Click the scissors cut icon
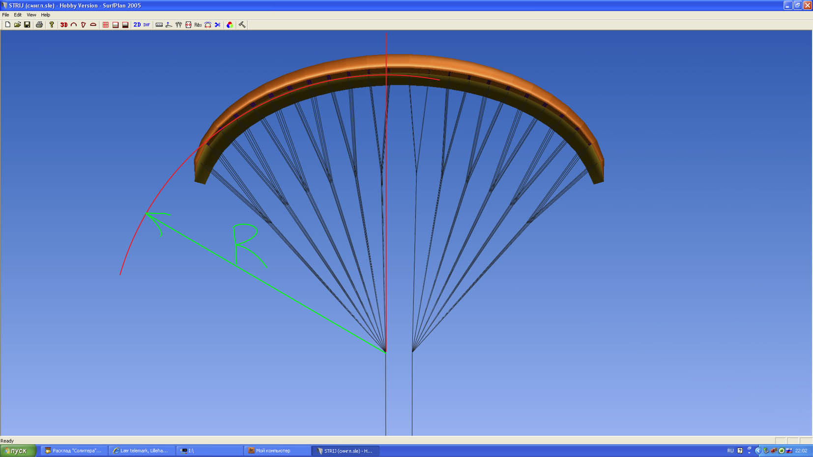The width and height of the screenshot is (813, 457). pyautogui.click(x=218, y=25)
